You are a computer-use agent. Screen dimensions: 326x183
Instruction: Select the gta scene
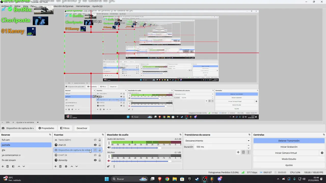[26, 150]
